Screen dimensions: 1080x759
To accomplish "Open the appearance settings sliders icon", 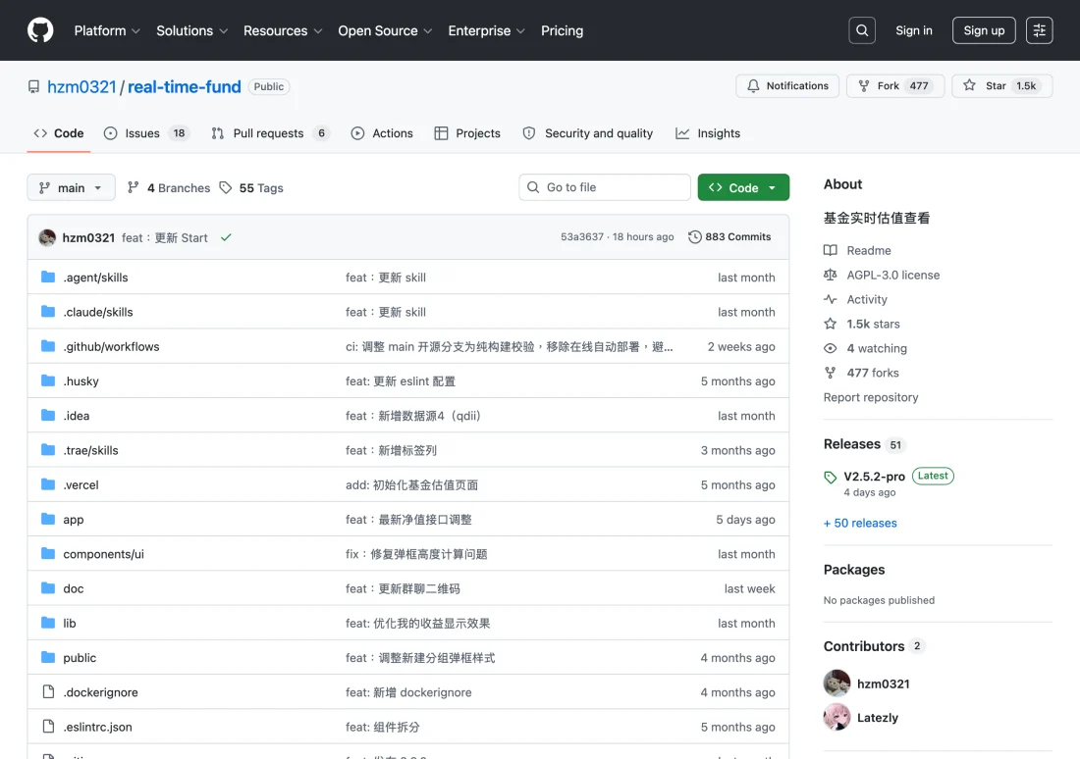I will tap(1039, 30).
